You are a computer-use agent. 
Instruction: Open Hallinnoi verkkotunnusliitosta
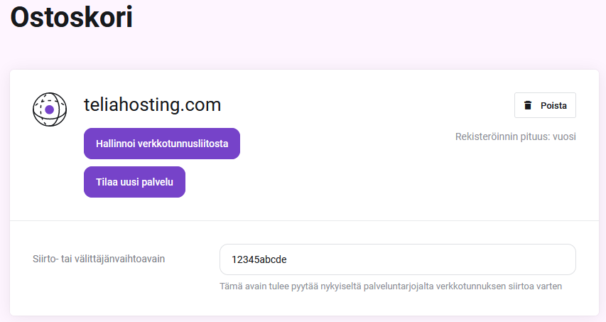point(162,144)
